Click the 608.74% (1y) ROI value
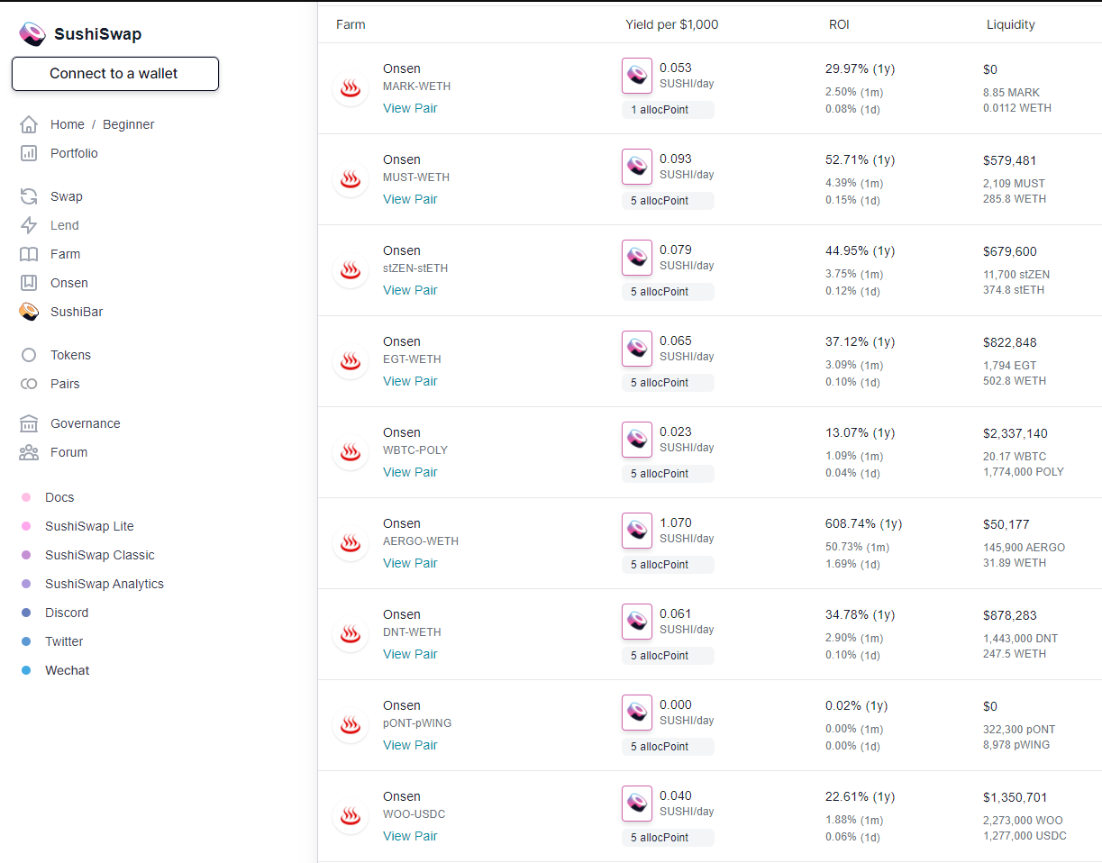 [863, 523]
